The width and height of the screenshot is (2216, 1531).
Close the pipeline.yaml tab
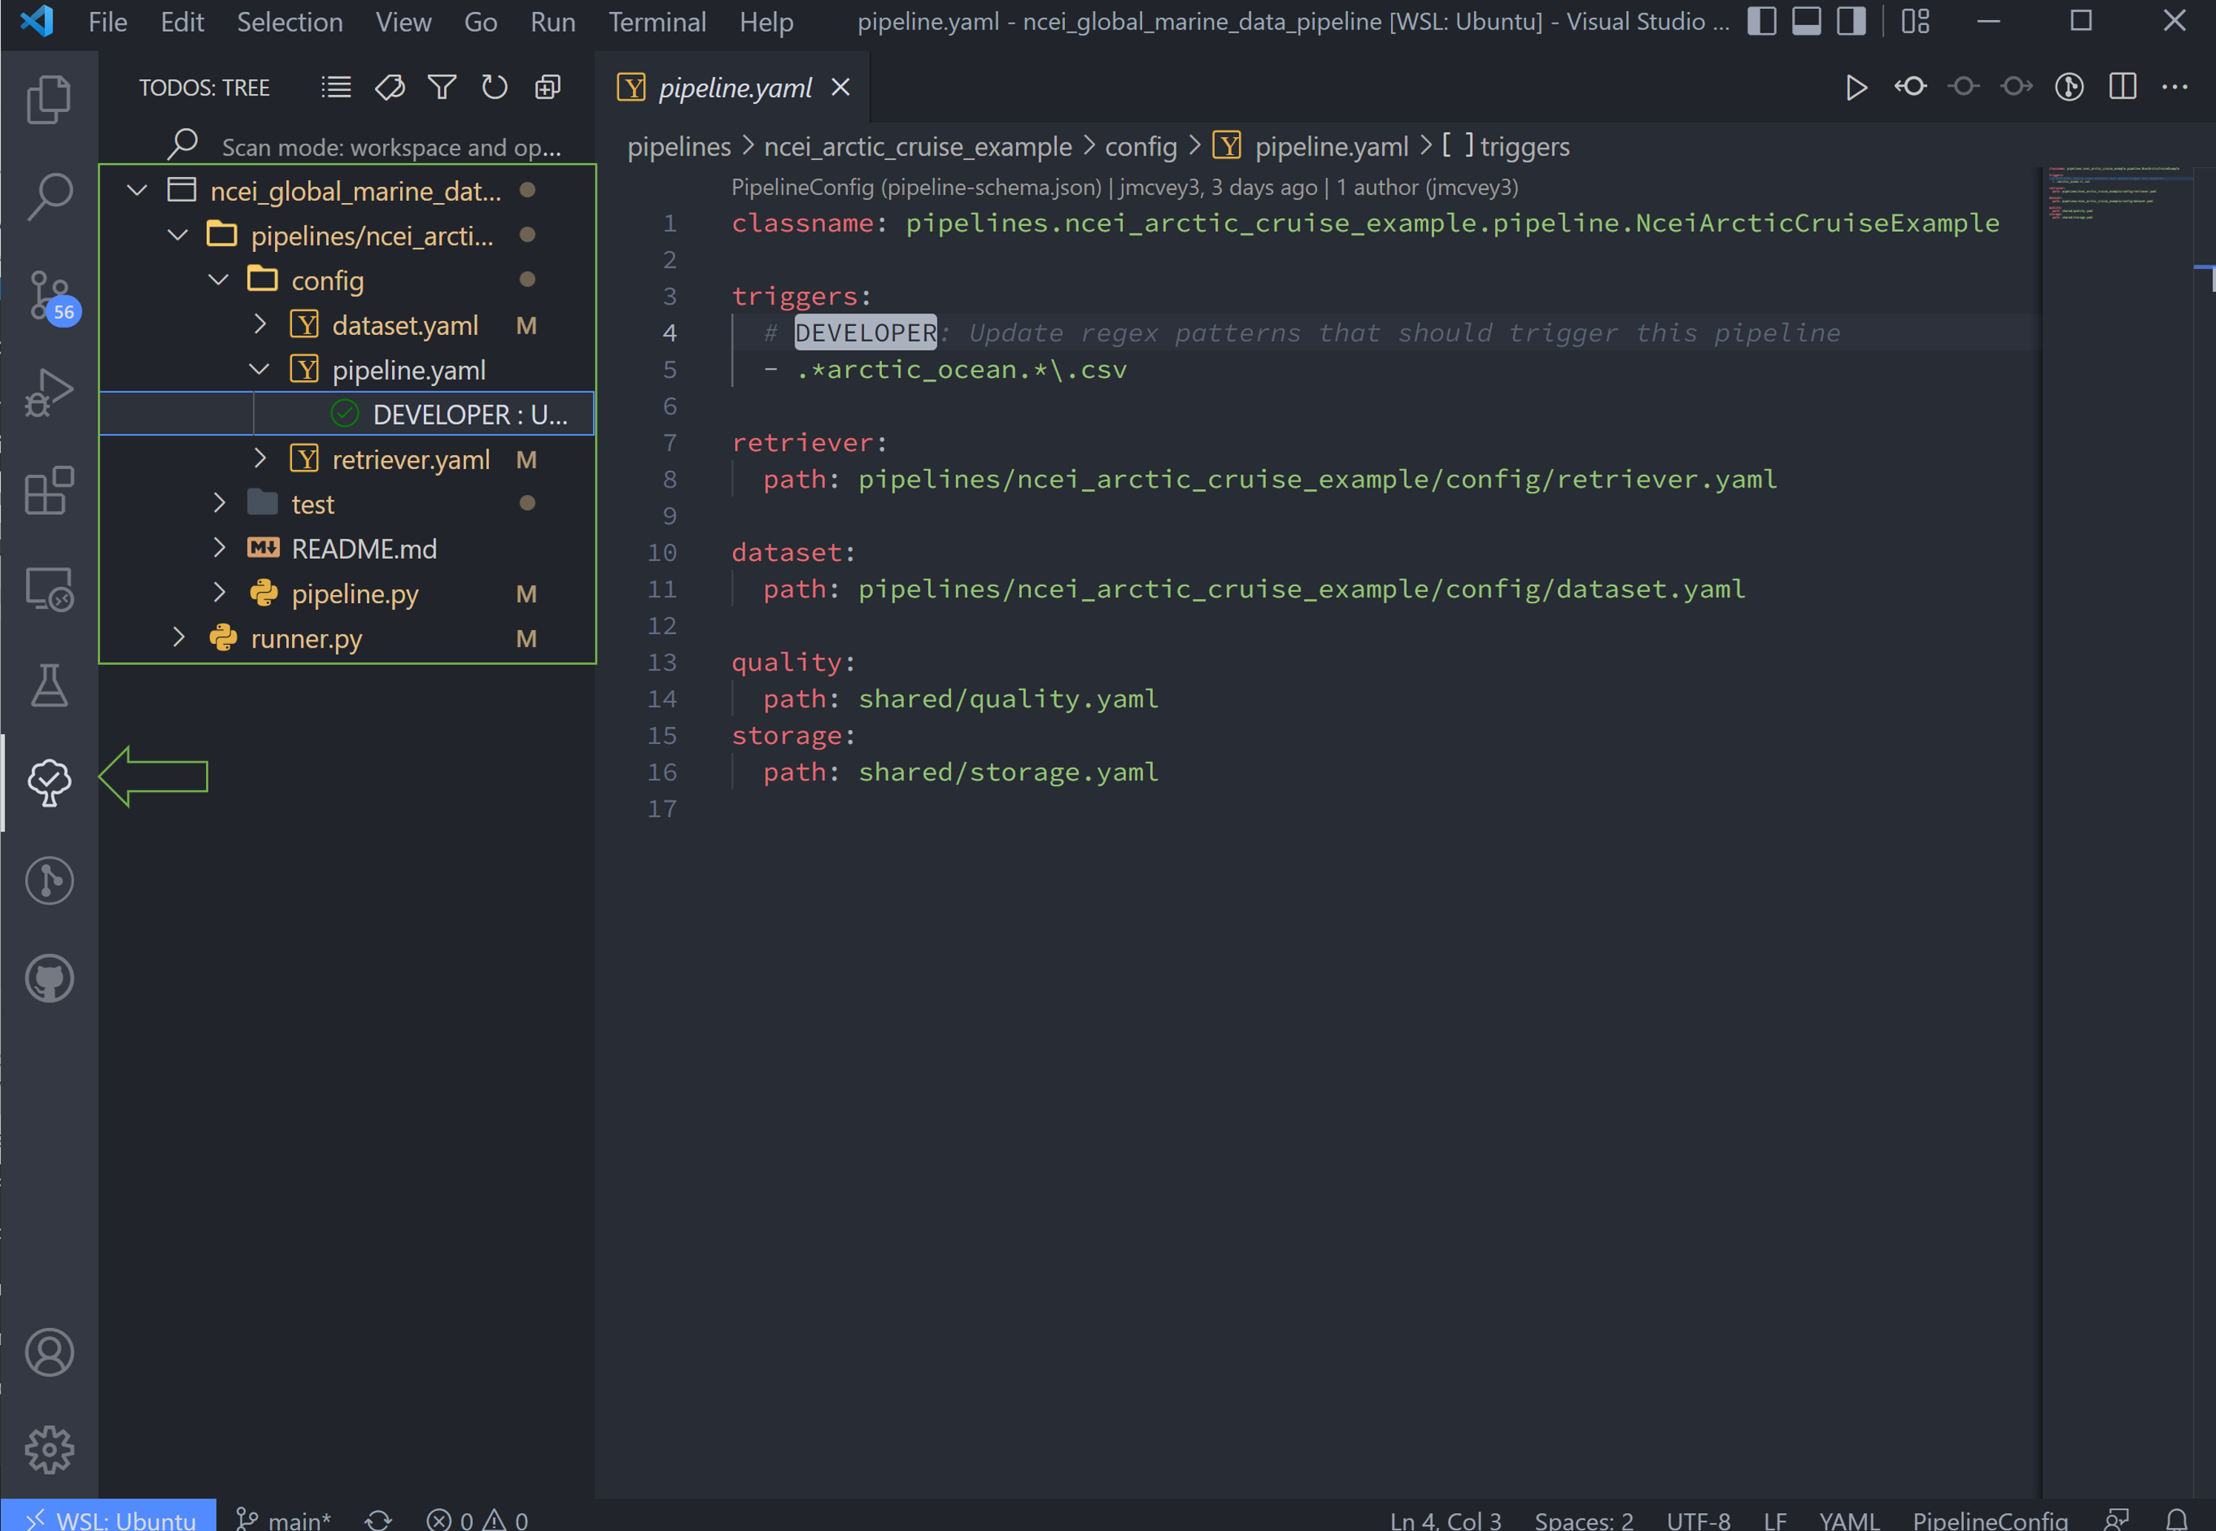[x=840, y=87]
